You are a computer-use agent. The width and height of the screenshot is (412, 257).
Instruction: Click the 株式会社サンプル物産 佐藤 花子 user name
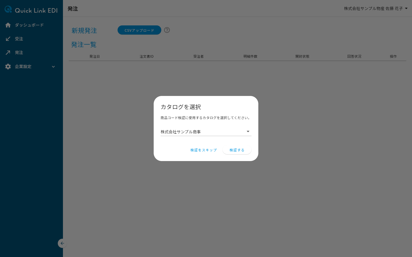(x=373, y=9)
